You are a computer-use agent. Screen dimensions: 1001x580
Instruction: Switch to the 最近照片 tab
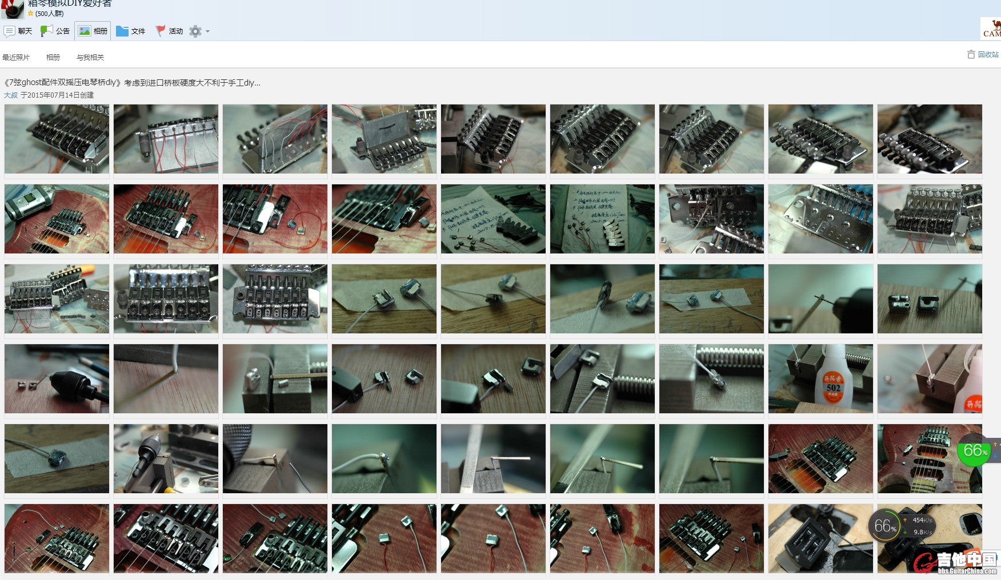16,57
